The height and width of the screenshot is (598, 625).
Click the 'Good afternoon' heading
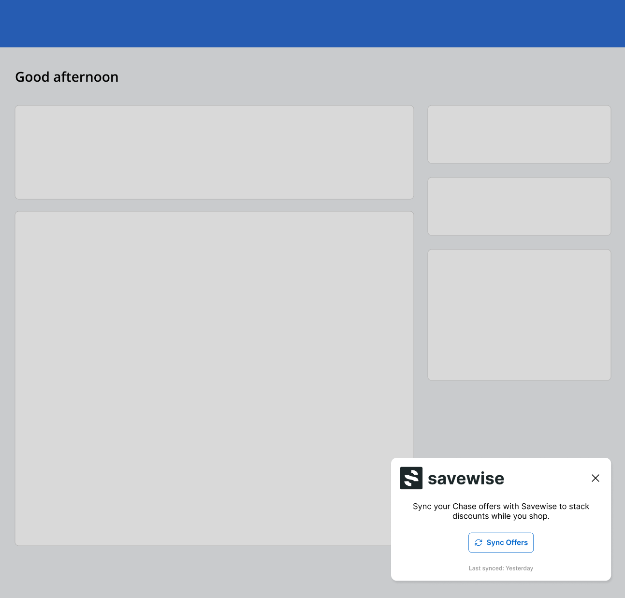click(67, 77)
